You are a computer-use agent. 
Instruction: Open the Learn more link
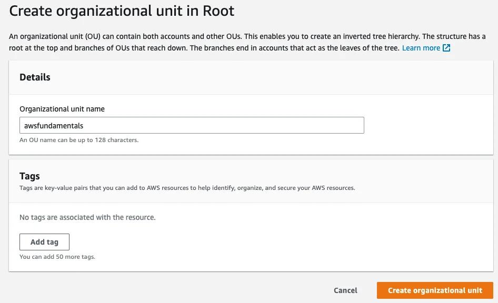coord(421,48)
